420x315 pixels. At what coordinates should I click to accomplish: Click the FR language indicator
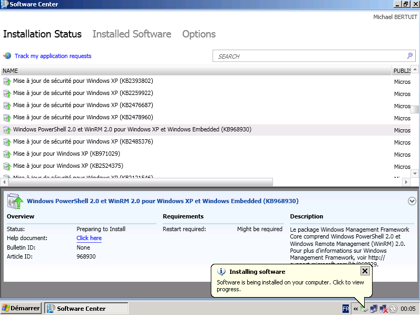(x=346, y=309)
